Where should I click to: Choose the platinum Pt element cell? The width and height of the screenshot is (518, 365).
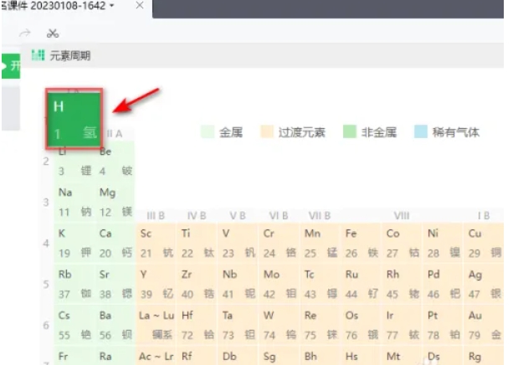[444, 325]
